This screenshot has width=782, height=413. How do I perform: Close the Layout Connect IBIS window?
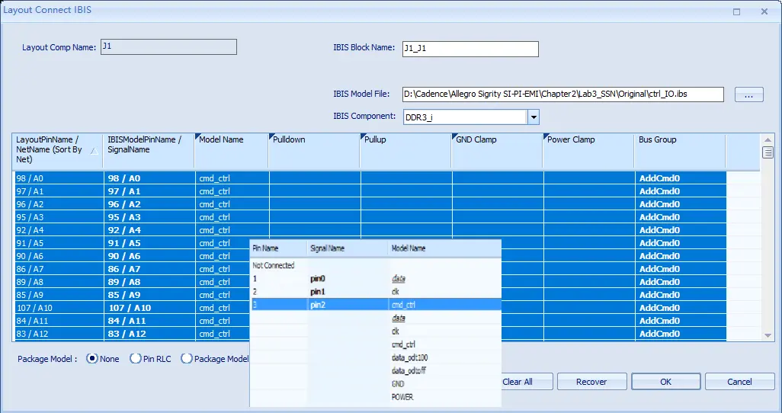764,11
